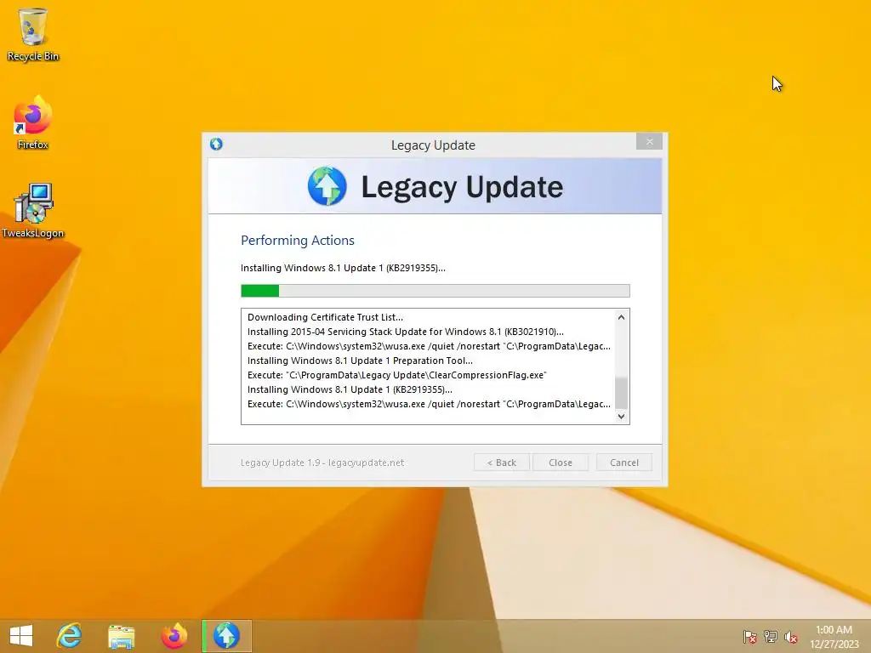
Task: Open the network tray icon
Action: [770, 636]
